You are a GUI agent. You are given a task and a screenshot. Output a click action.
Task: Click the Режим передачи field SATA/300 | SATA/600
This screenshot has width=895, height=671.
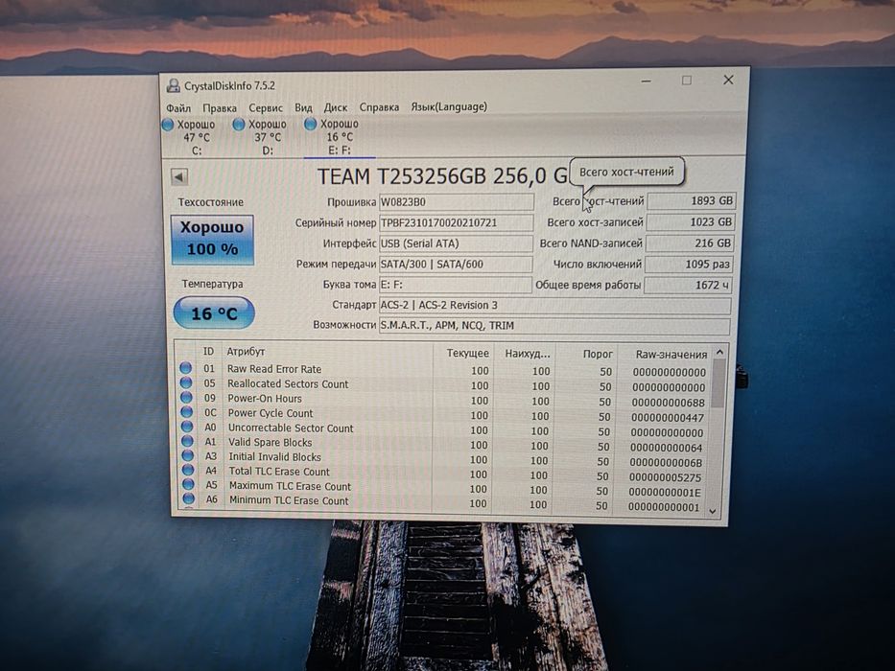456,265
